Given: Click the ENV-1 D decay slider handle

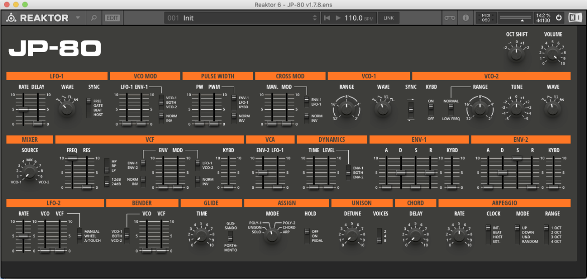Looking at the screenshot, I should click(x=401, y=173).
